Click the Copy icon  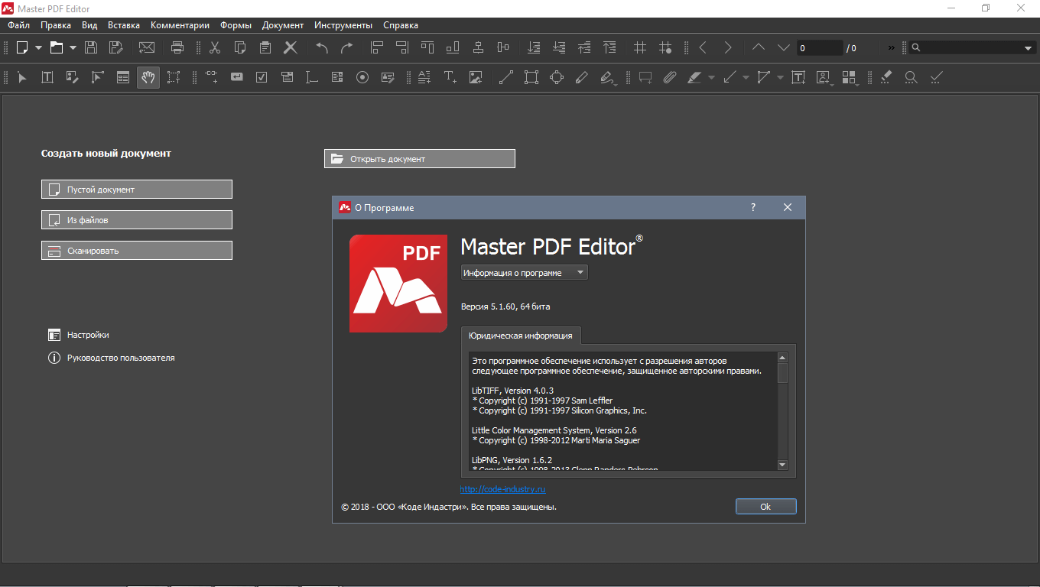[x=240, y=47]
